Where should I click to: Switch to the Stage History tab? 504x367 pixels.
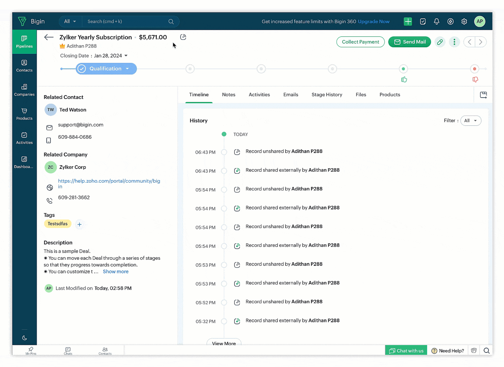[327, 95]
